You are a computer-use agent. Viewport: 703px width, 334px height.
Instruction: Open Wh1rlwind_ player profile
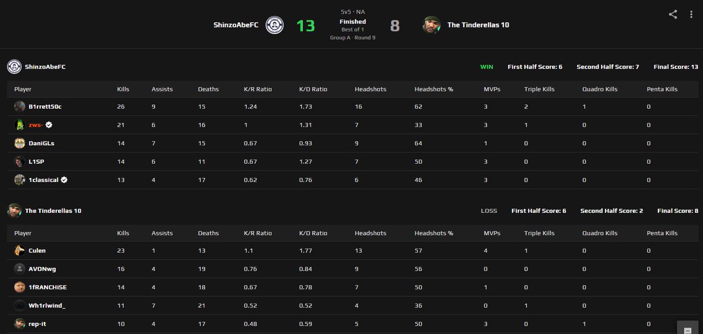click(x=47, y=305)
